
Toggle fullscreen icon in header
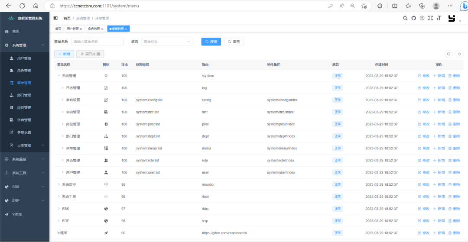430,18
